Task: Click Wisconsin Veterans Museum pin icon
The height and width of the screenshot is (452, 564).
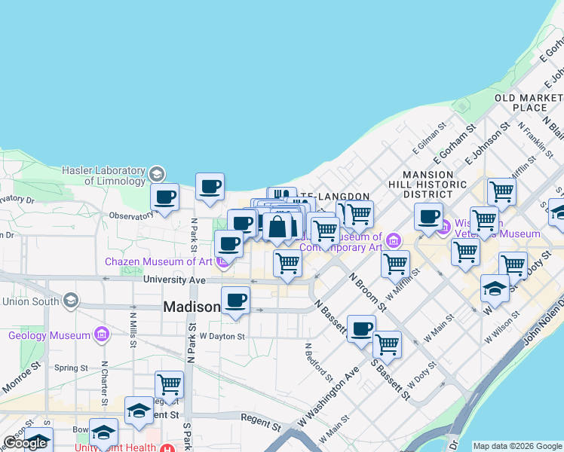Action: coord(445,227)
